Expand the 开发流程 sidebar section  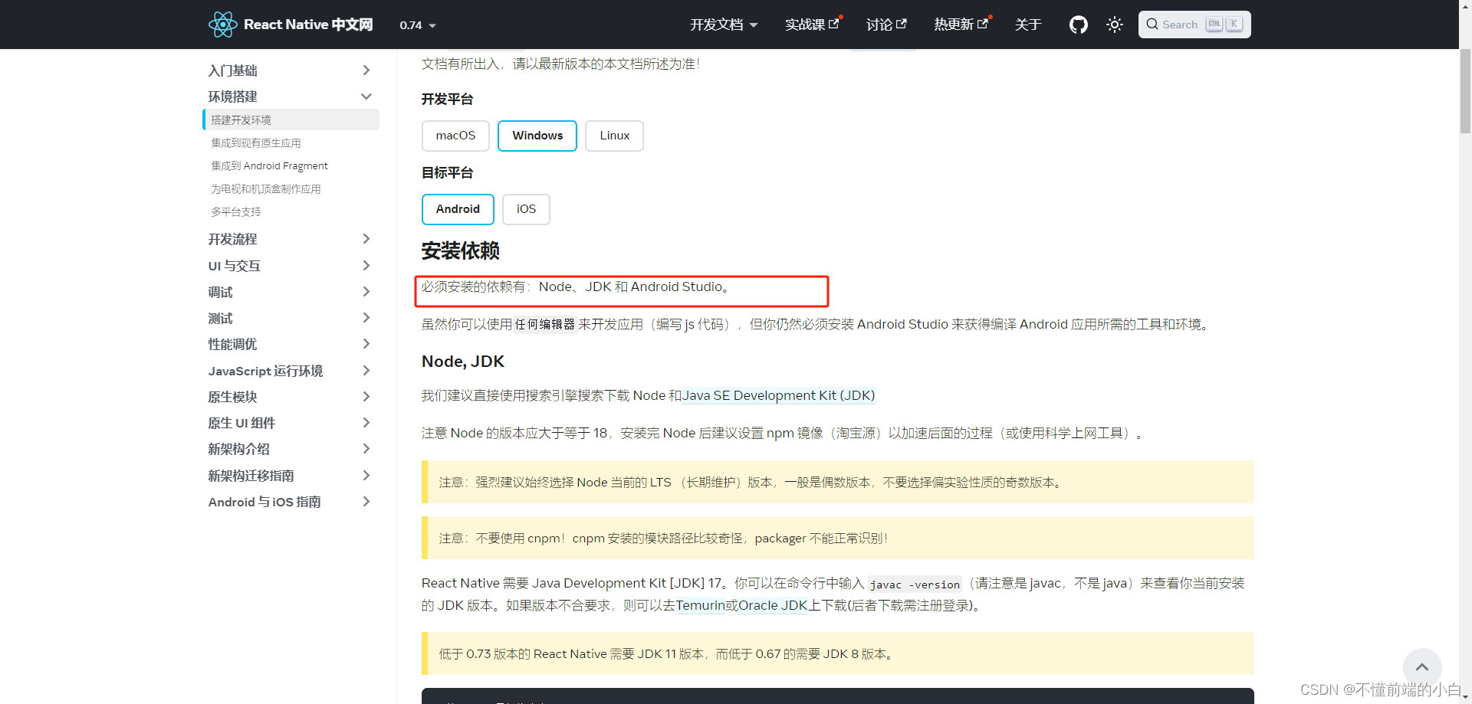click(x=290, y=239)
